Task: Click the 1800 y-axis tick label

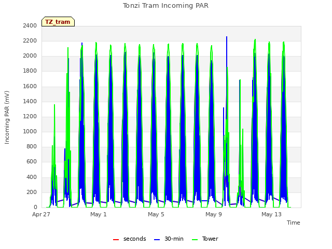Action: (30, 71)
